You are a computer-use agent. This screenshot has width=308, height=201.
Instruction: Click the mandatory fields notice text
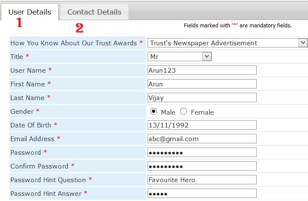coord(237,26)
